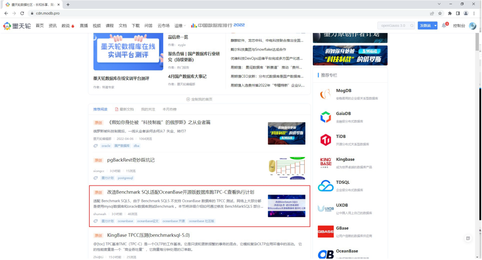Image resolution: width=482 pixels, height=260 pixels.
Task: Open the 改造Benchmark SQL适配OceanBase article title
Action: pos(180,192)
